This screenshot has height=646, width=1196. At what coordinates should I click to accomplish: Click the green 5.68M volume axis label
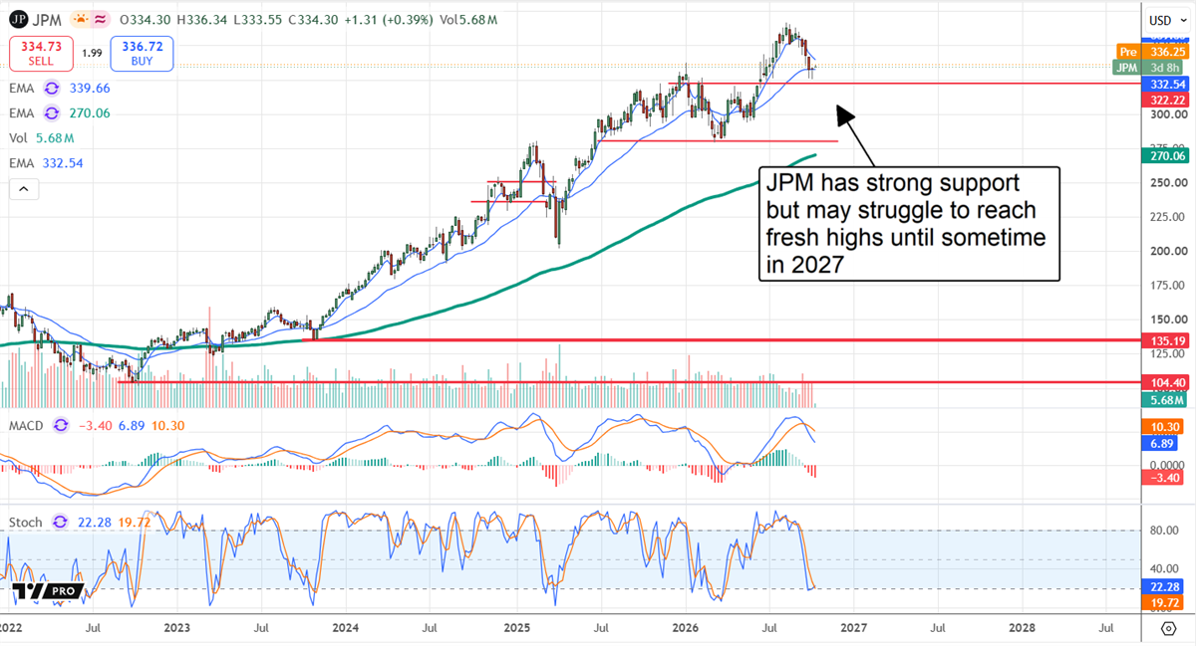point(1164,400)
